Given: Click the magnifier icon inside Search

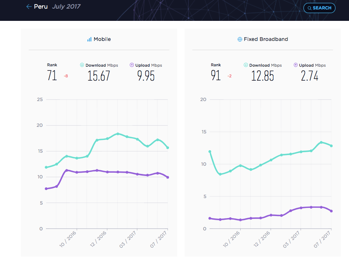Looking at the screenshot, I should [309, 8].
